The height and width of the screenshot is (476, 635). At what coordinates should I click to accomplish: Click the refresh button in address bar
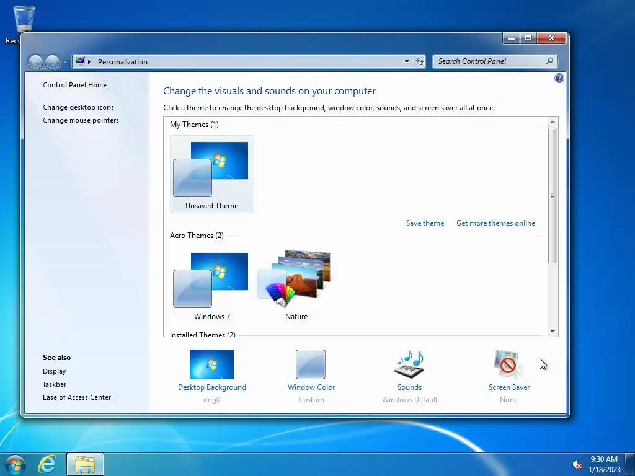[420, 61]
